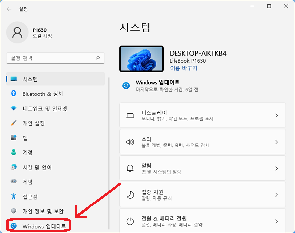The width and height of the screenshot is (295, 233).
Task: Expand 집중 지원 via its chevron
Action: coord(276,195)
